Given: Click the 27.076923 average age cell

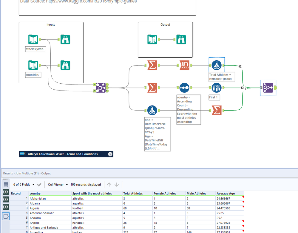Looking at the screenshot, I should [230, 223].
